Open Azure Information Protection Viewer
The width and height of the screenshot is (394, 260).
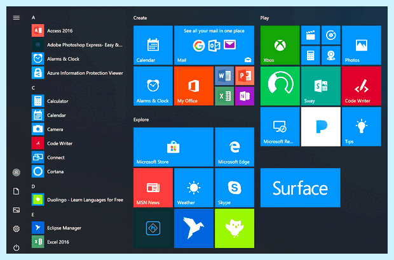coord(78,73)
